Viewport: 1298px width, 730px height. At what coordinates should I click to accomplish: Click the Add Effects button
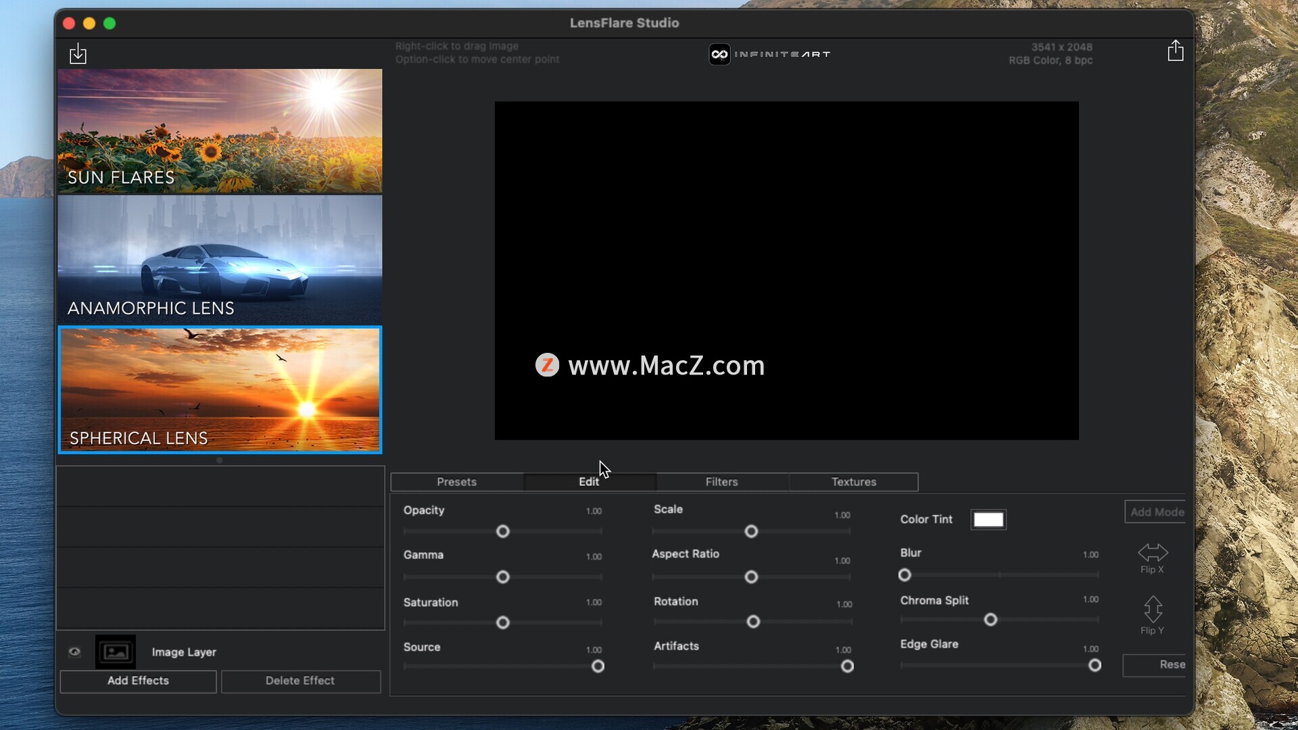coord(138,681)
